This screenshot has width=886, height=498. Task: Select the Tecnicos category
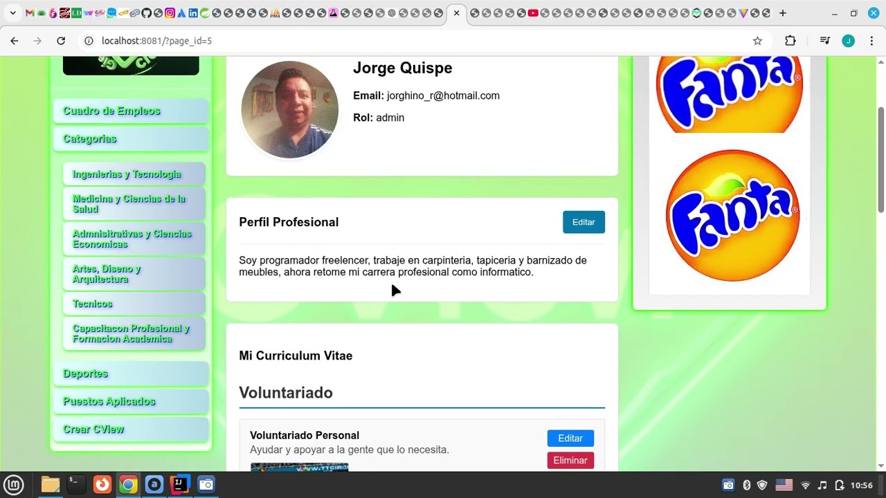[x=134, y=304]
